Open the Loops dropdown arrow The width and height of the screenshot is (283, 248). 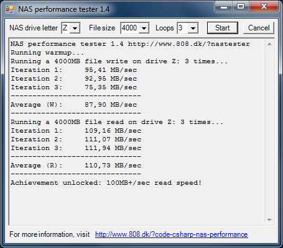193,28
